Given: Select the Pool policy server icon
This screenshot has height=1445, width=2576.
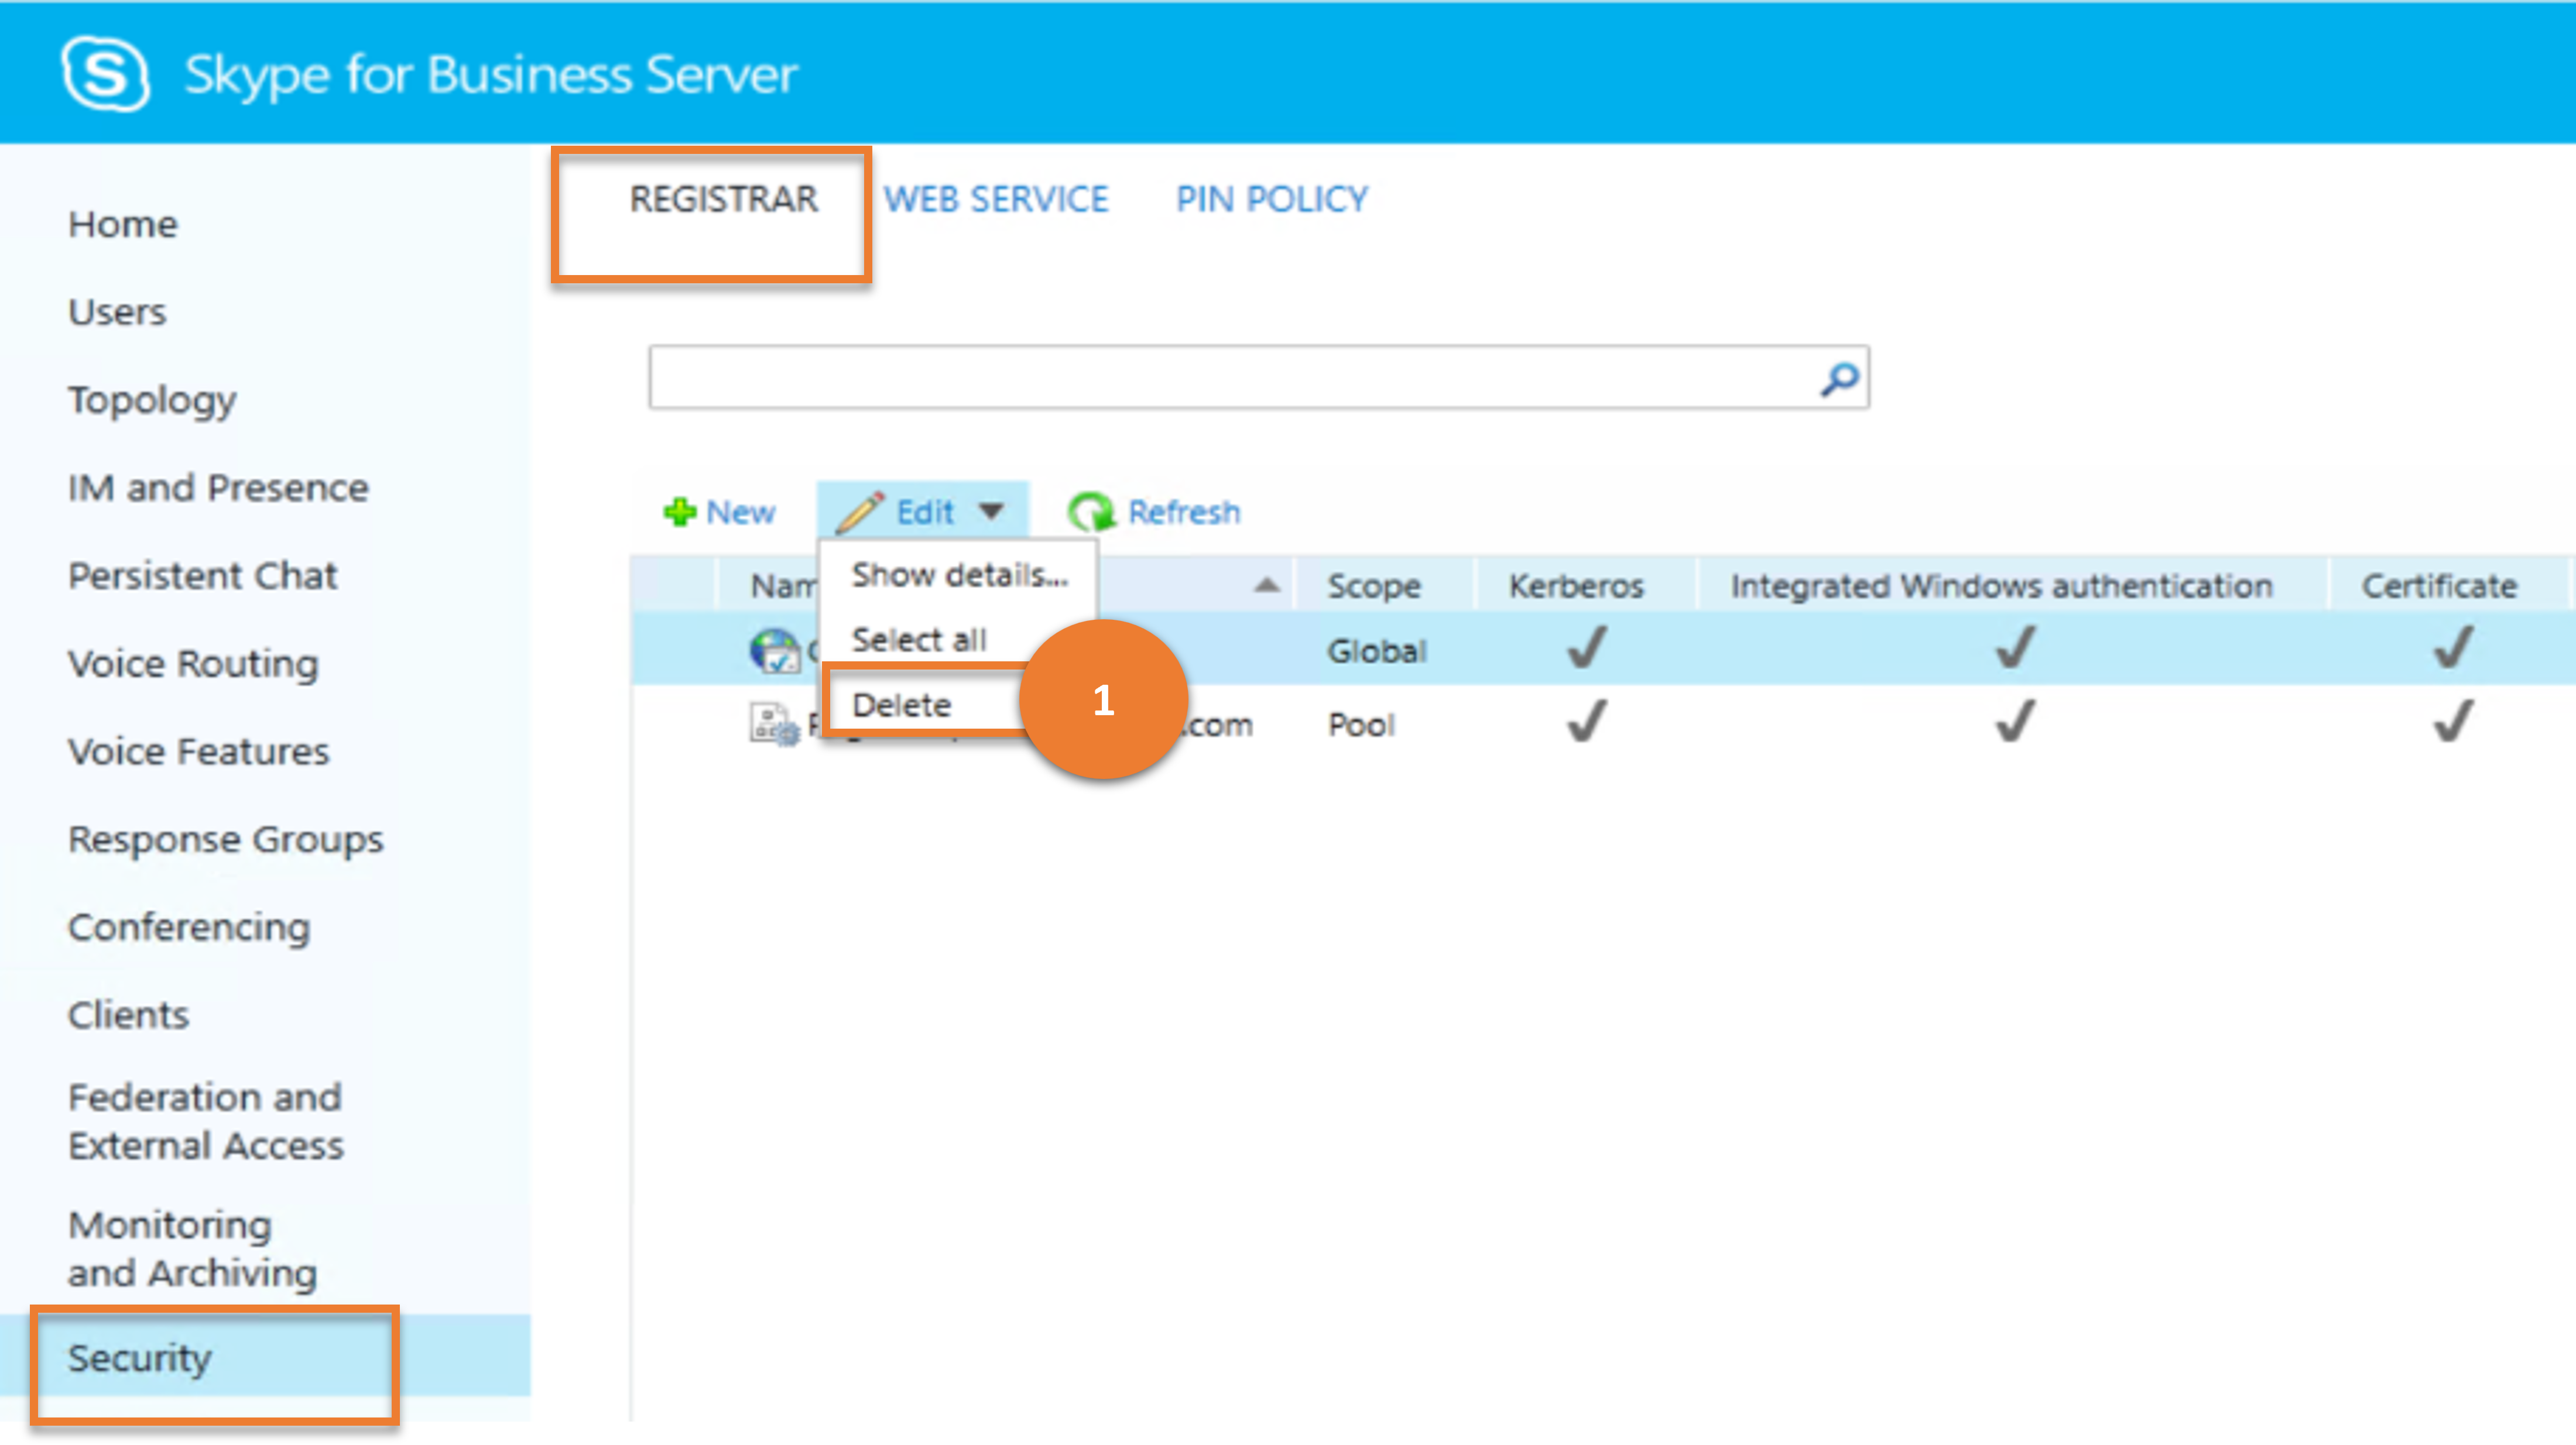Looking at the screenshot, I should pyautogui.click(x=775, y=724).
